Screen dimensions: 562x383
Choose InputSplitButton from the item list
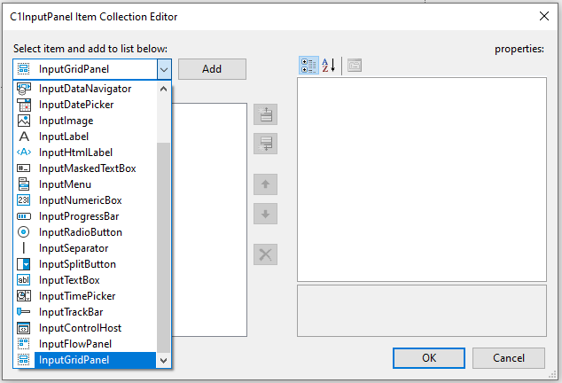click(77, 264)
